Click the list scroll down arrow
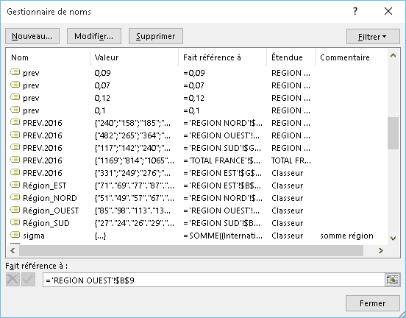This screenshot has width=406, height=318. click(393, 239)
